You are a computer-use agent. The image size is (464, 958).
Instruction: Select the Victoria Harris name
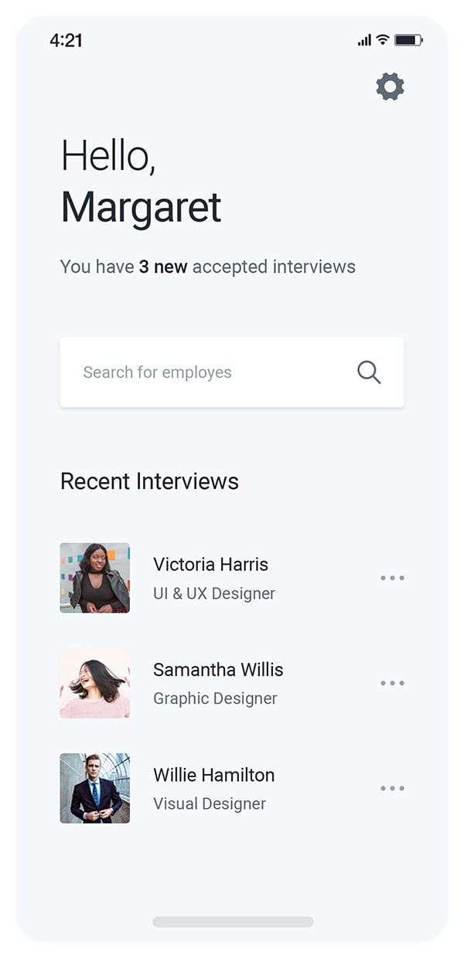click(x=210, y=565)
